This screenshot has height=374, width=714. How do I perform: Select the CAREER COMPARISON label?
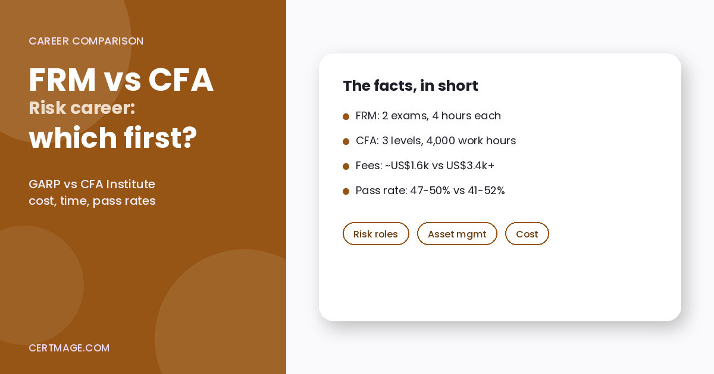pos(86,41)
